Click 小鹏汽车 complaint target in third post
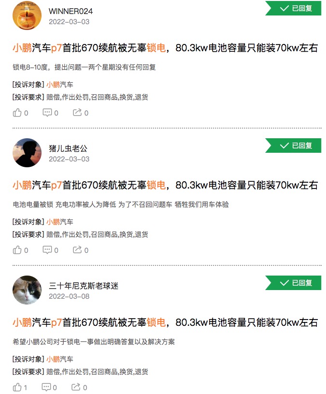 pos(60,359)
